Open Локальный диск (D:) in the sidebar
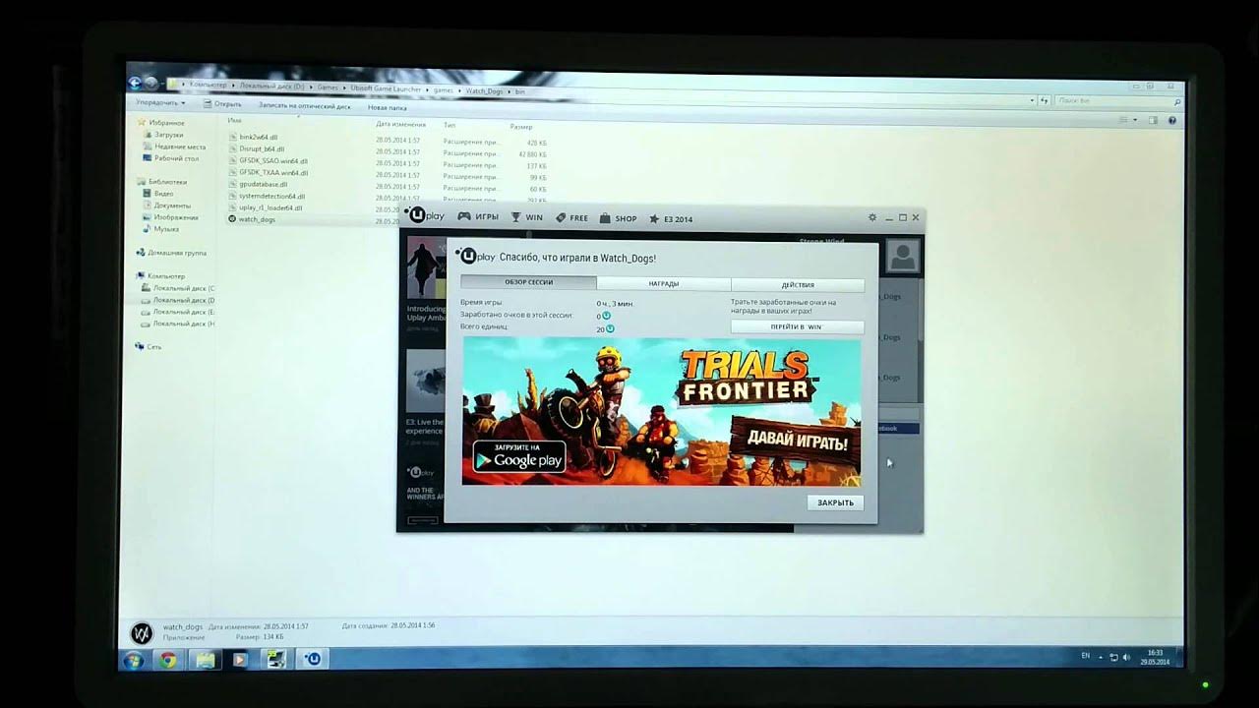Screen dimensions: 1259x708 click(x=178, y=300)
